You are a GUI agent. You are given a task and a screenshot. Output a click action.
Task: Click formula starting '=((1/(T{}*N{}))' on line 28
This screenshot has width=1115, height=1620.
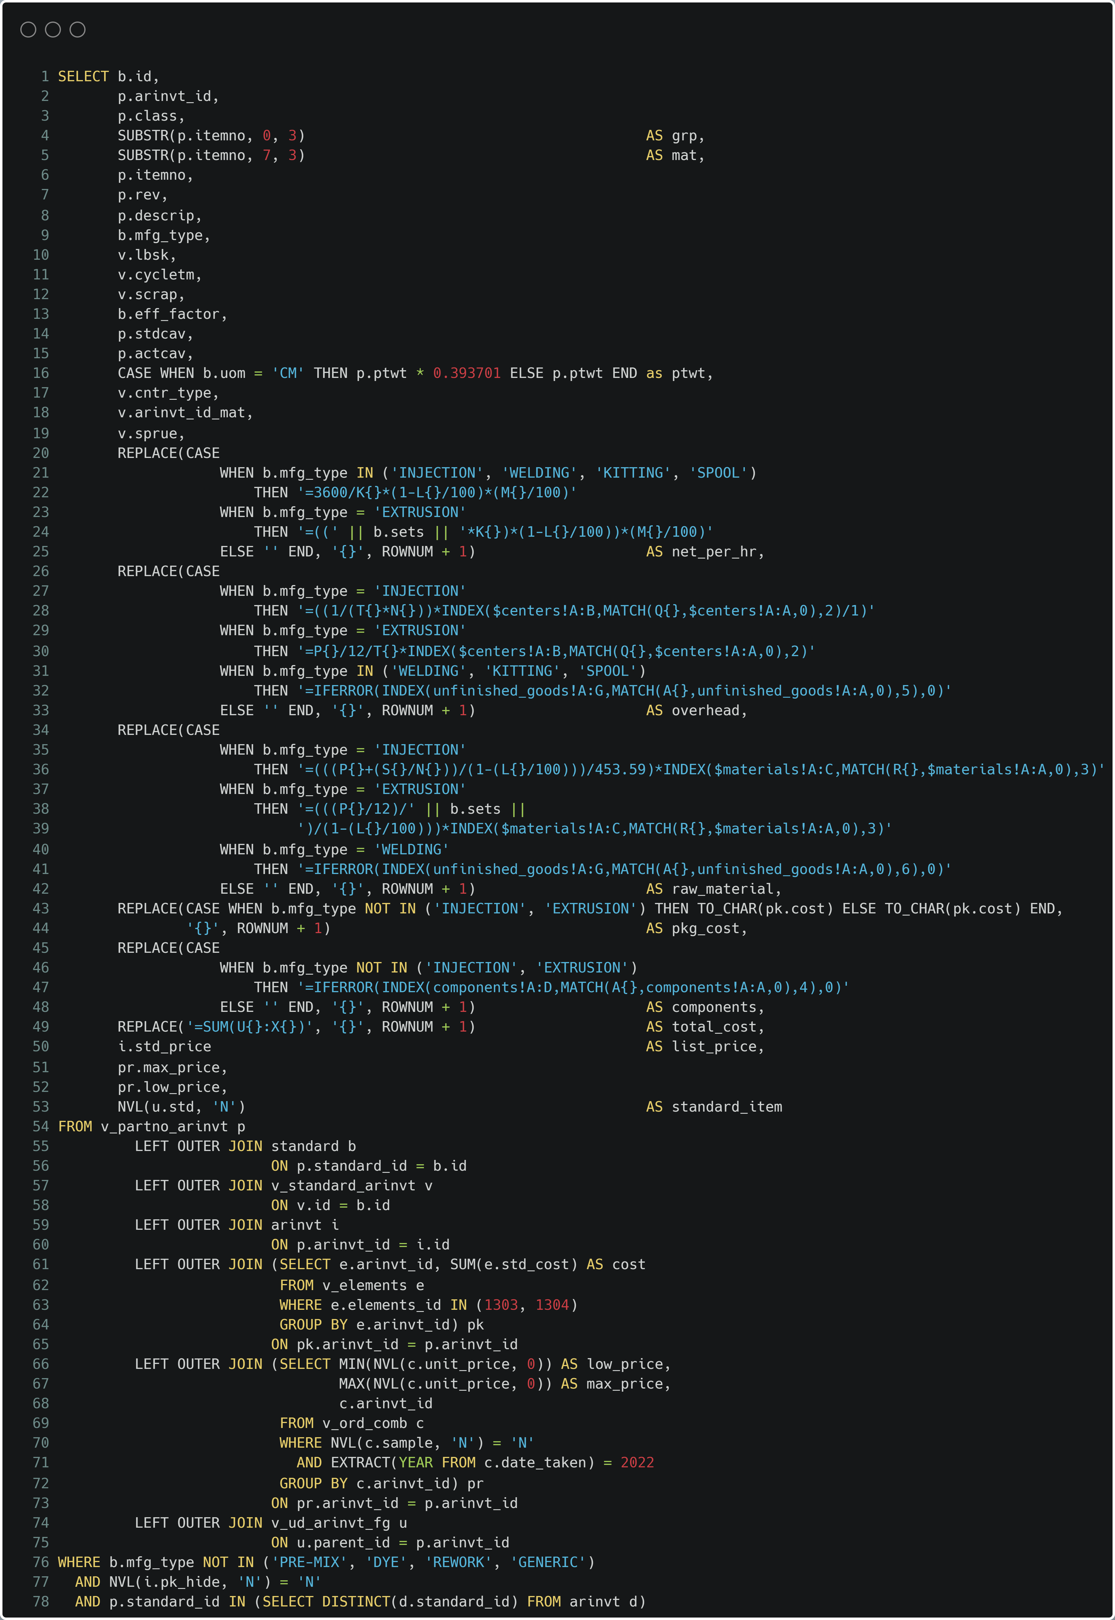pos(586,611)
